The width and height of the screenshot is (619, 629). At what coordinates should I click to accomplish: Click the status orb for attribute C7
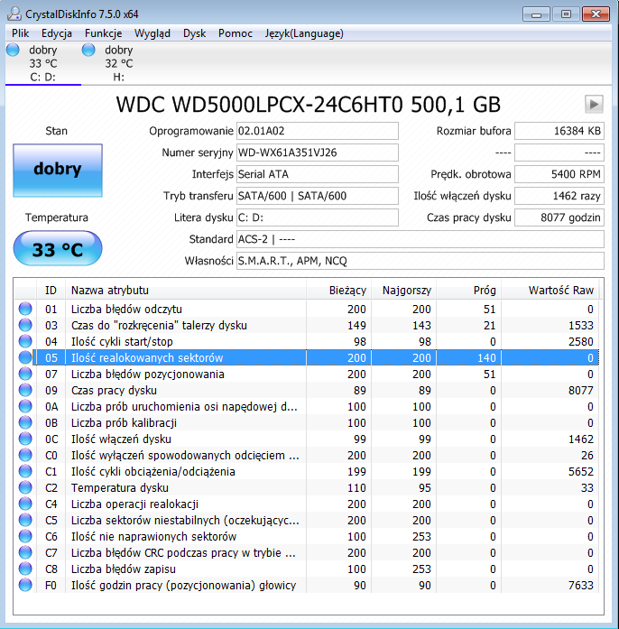click(x=25, y=552)
